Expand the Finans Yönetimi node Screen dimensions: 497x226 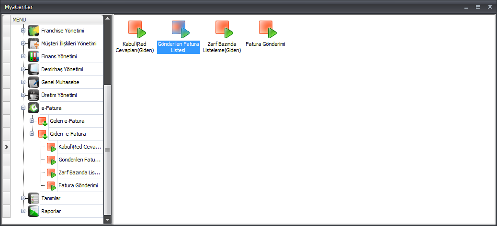coord(23,56)
